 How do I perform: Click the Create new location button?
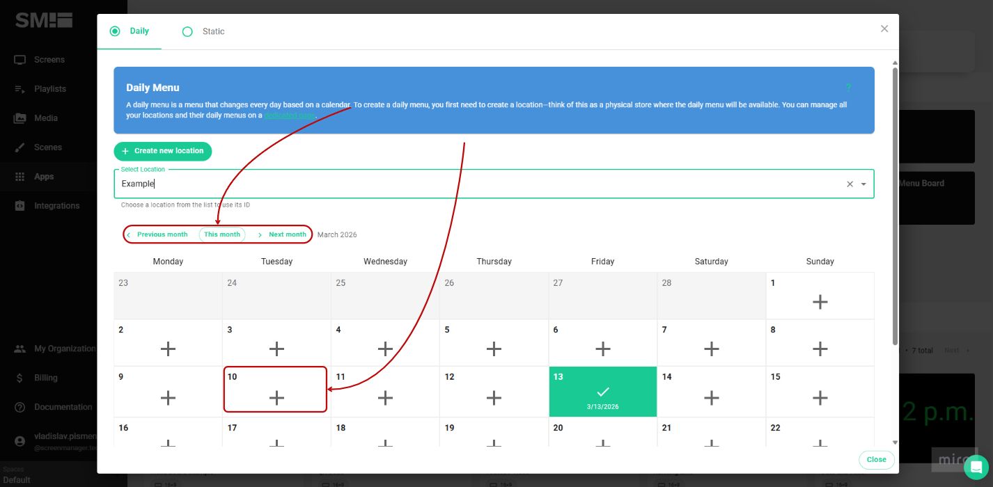coord(162,151)
